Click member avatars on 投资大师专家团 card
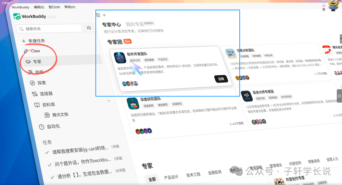 click(x=259, y=121)
